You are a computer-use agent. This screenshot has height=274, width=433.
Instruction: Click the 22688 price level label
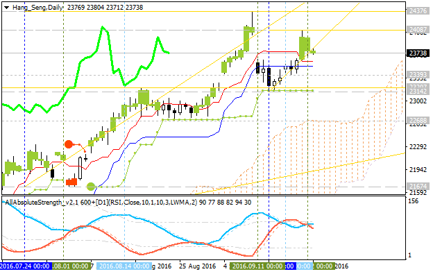[x=418, y=120]
